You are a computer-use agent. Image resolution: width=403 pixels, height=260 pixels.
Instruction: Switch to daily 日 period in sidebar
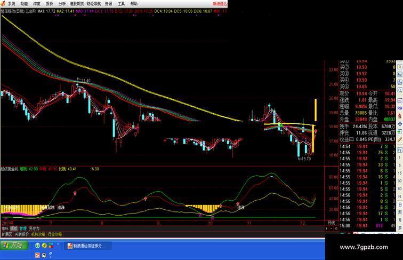400,204
